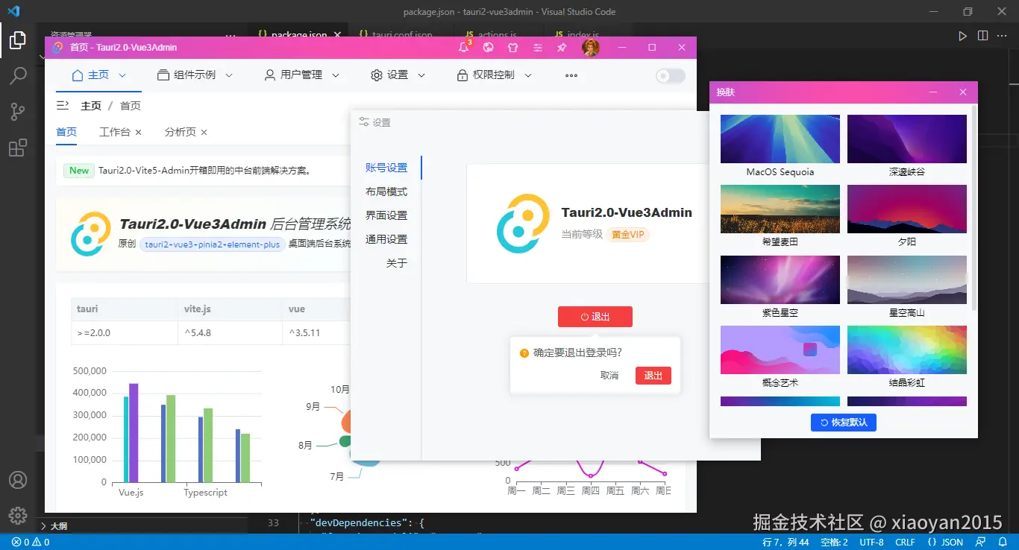
Task: Close the package.json editor tab
Action: click(337, 35)
